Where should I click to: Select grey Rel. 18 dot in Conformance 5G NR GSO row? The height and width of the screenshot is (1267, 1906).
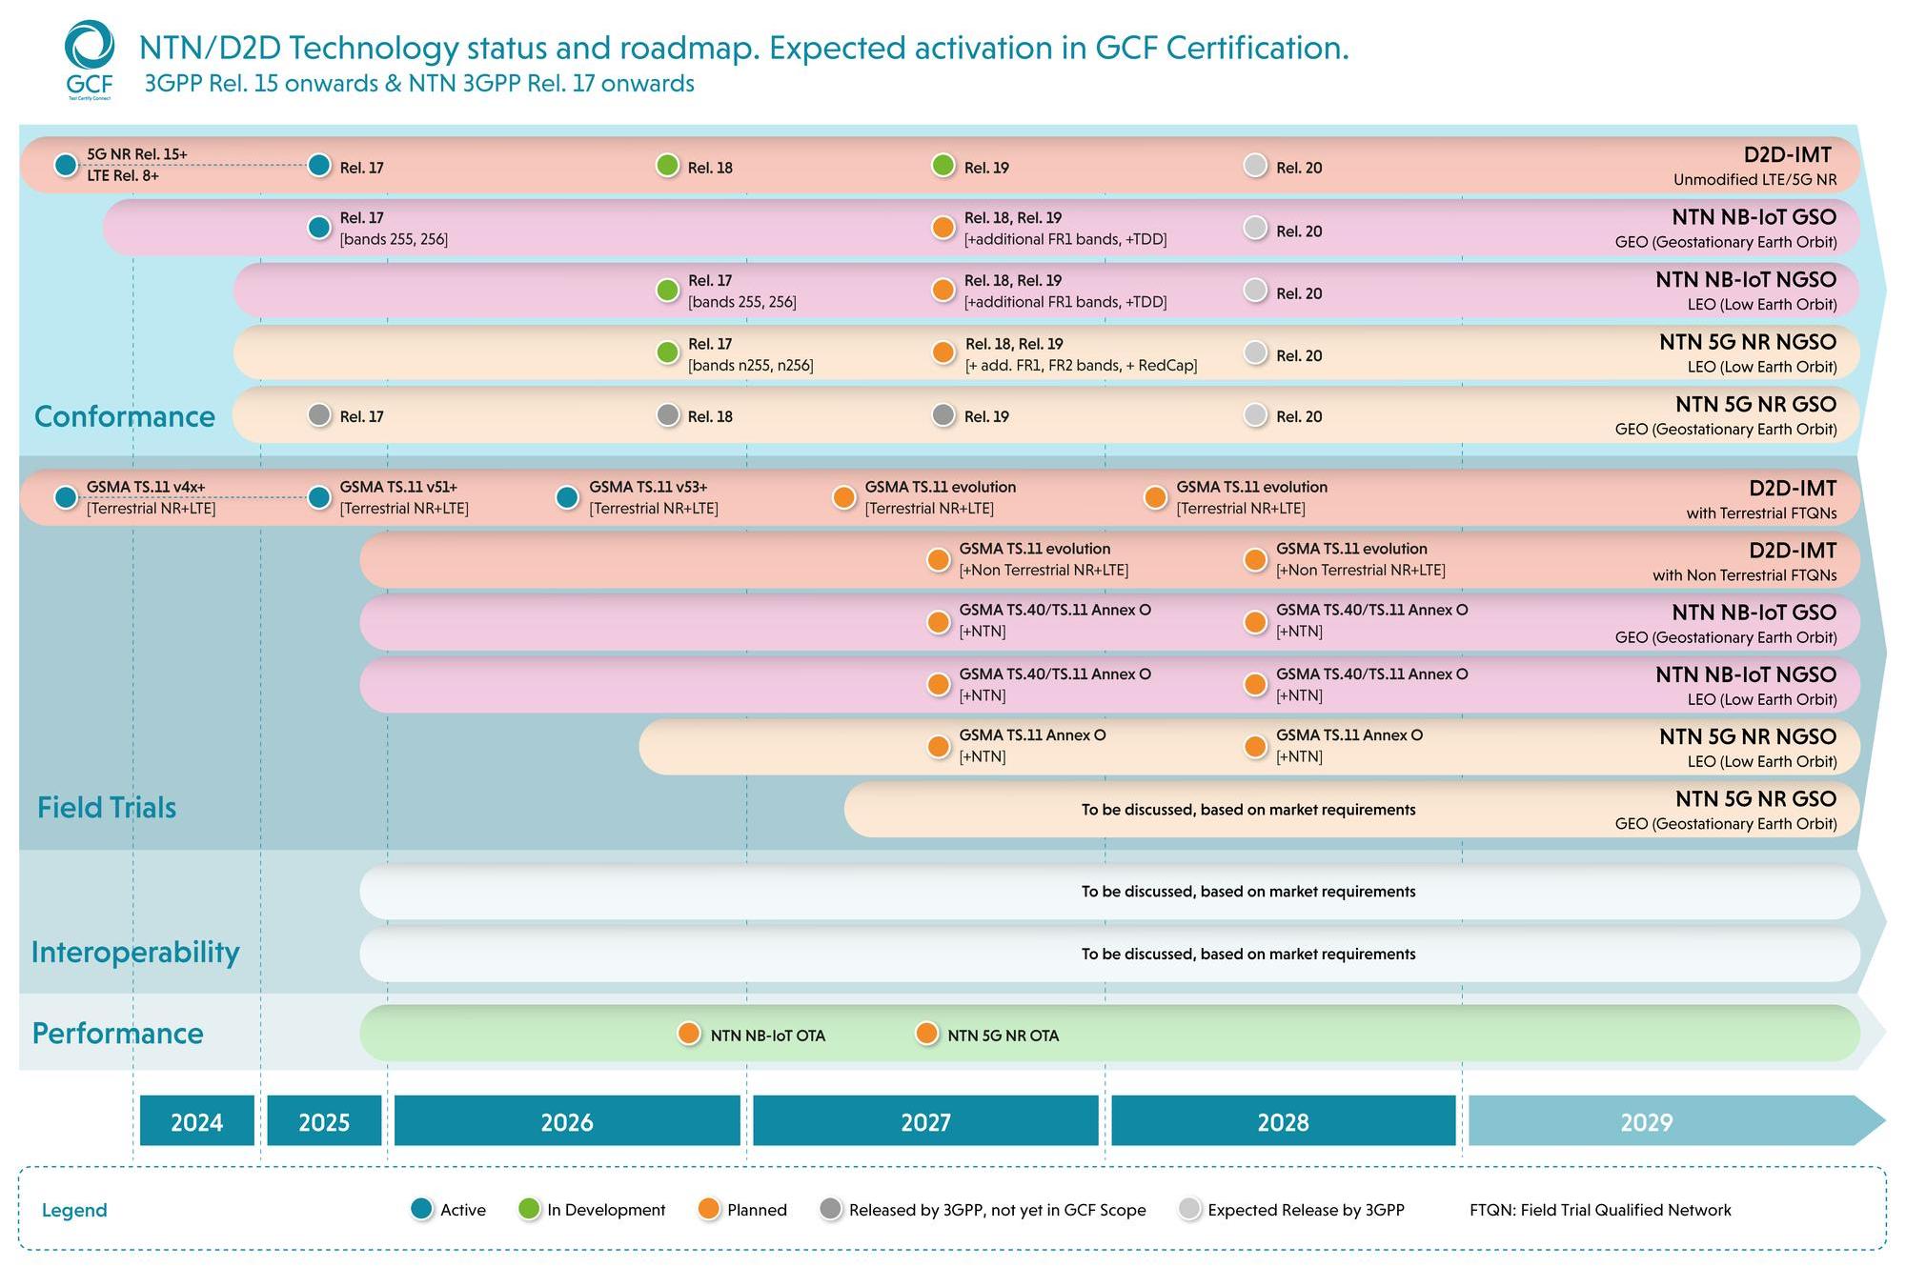[x=668, y=414]
